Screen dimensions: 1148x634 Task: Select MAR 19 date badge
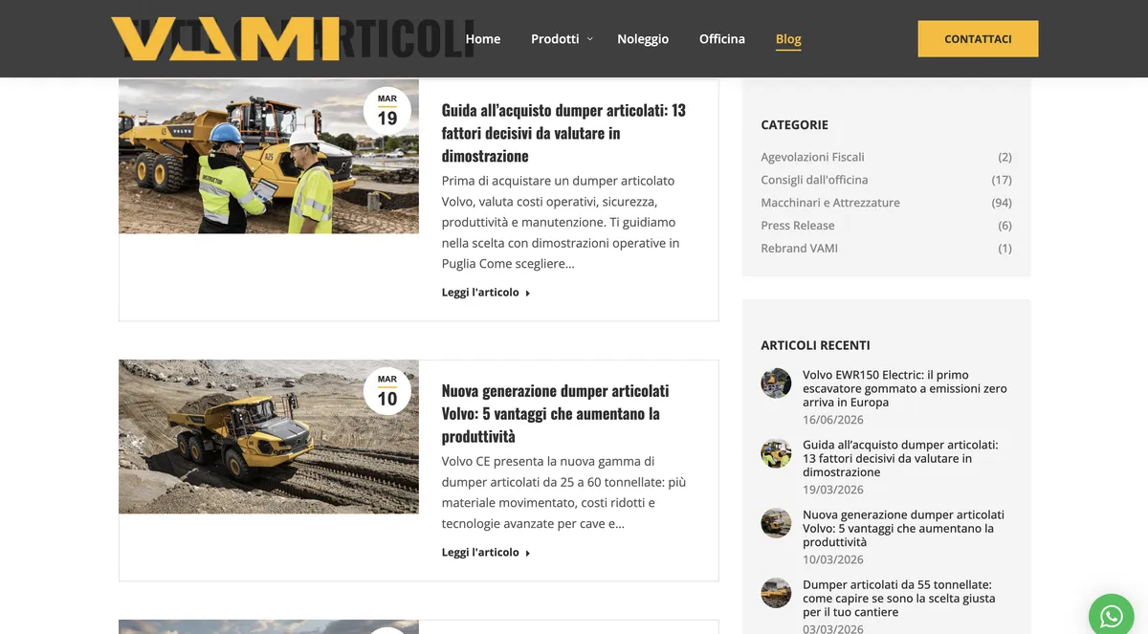387,112
